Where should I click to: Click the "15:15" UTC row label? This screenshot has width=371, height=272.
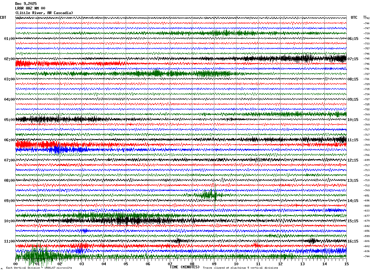[x=353, y=221]
